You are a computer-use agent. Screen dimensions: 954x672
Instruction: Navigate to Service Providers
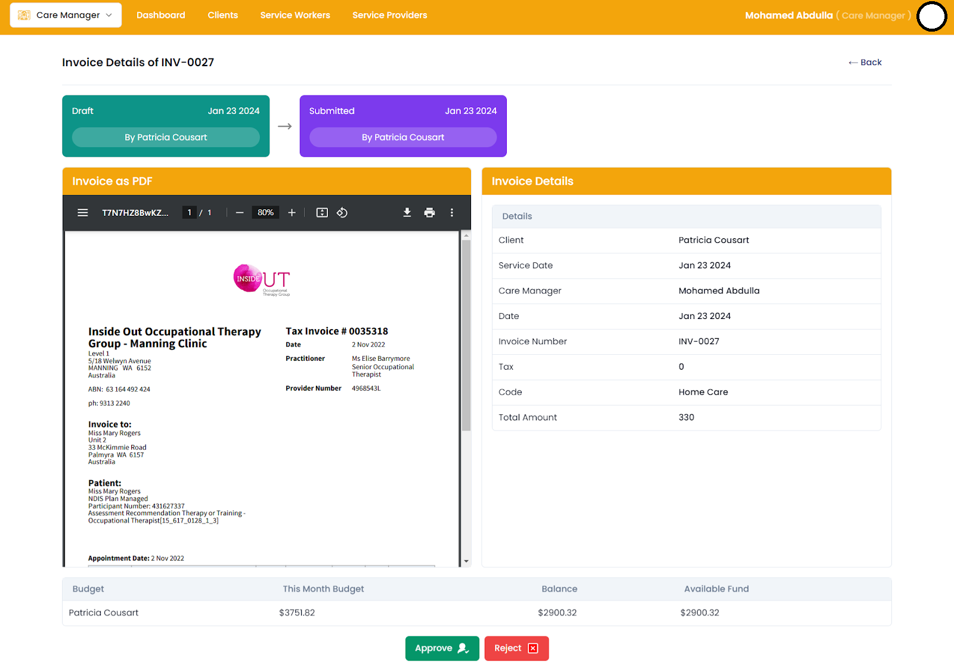pyautogui.click(x=389, y=16)
